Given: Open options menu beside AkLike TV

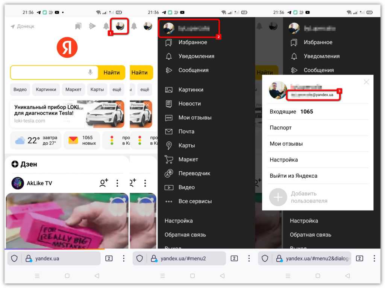Looking at the screenshot, I should pos(117,183).
